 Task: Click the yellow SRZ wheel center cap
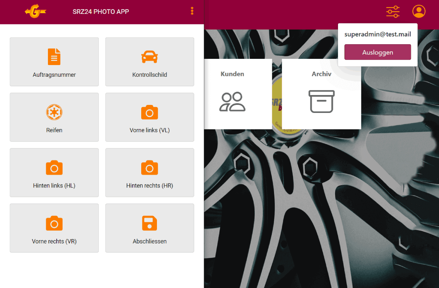(x=277, y=110)
